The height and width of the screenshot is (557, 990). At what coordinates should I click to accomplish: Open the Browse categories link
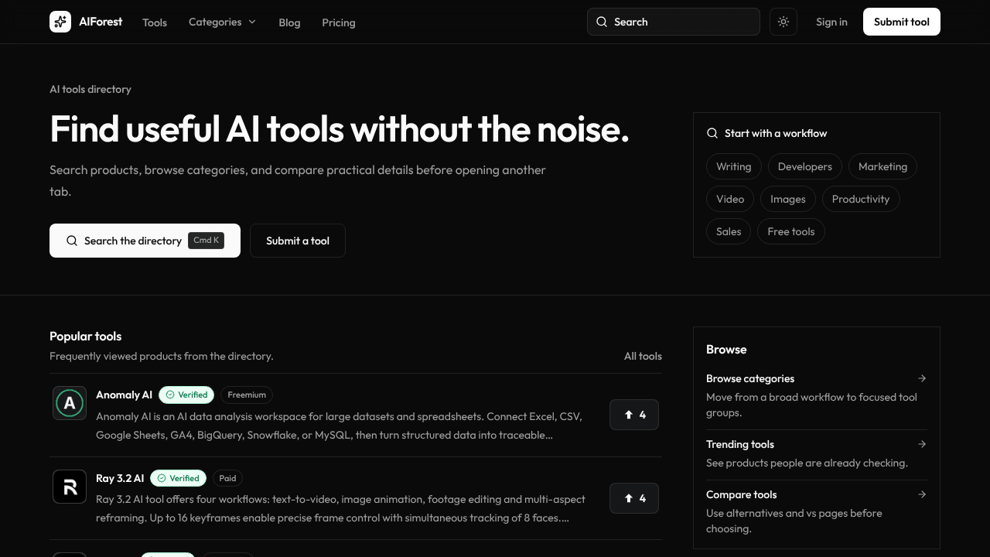click(x=750, y=378)
